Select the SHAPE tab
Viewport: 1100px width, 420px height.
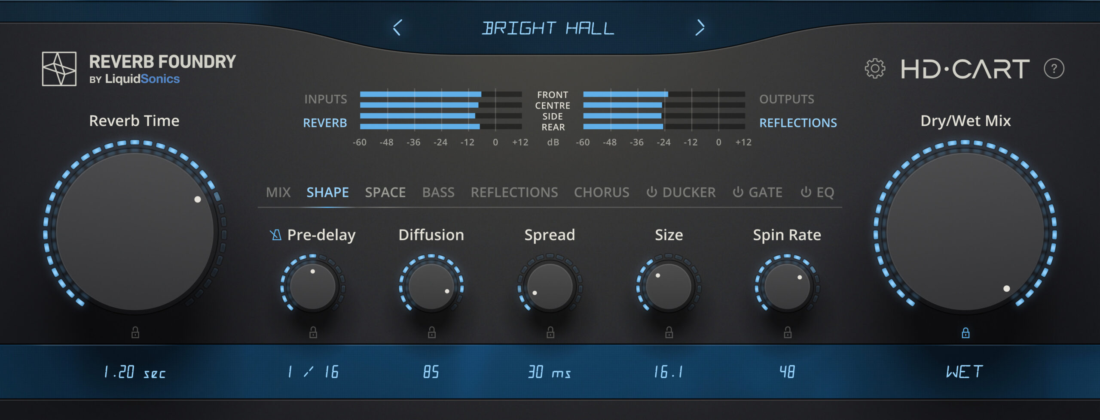pyautogui.click(x=327, y=192)
